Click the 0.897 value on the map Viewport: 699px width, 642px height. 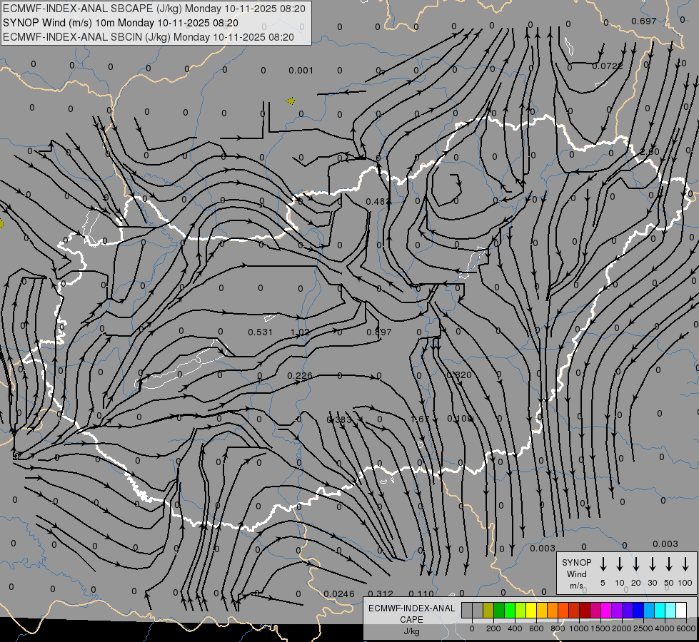tap(379, 332)
